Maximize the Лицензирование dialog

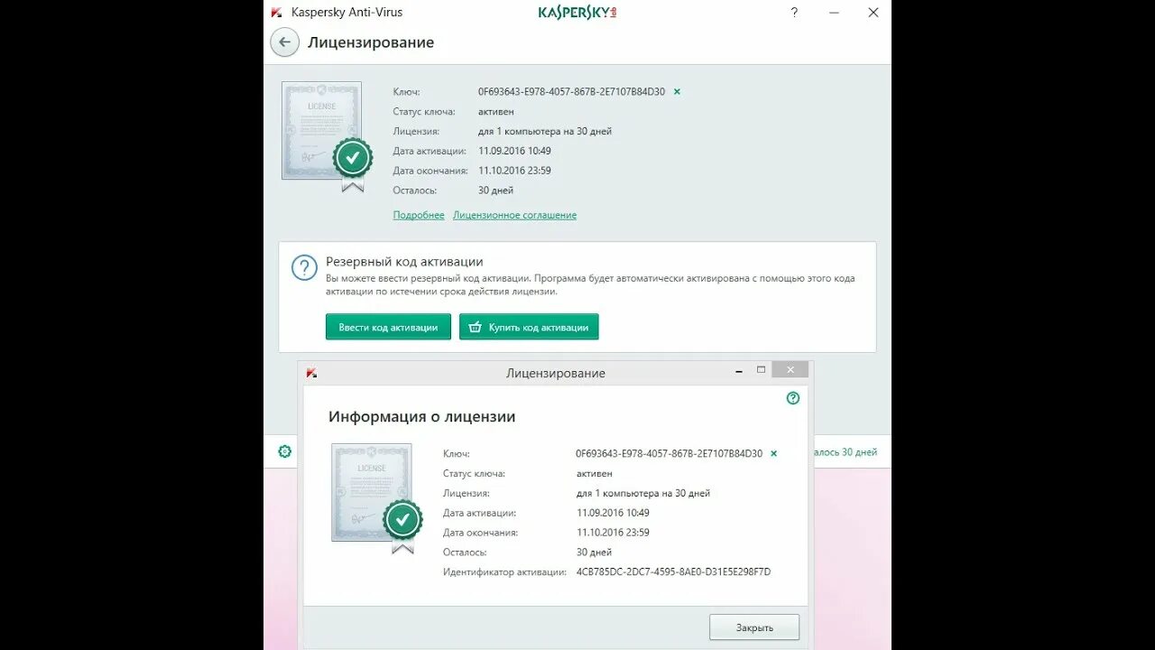[x=761, y=369]
